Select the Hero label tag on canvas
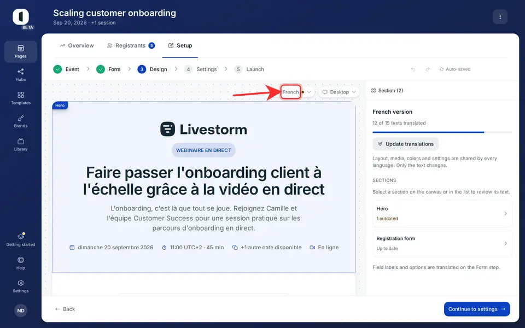Screen dimensions: 525x328 (x=60, y=106)
